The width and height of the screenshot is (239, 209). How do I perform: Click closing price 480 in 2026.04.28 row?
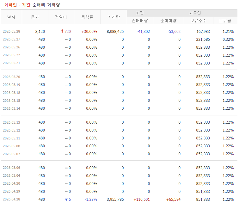(42, 200)
